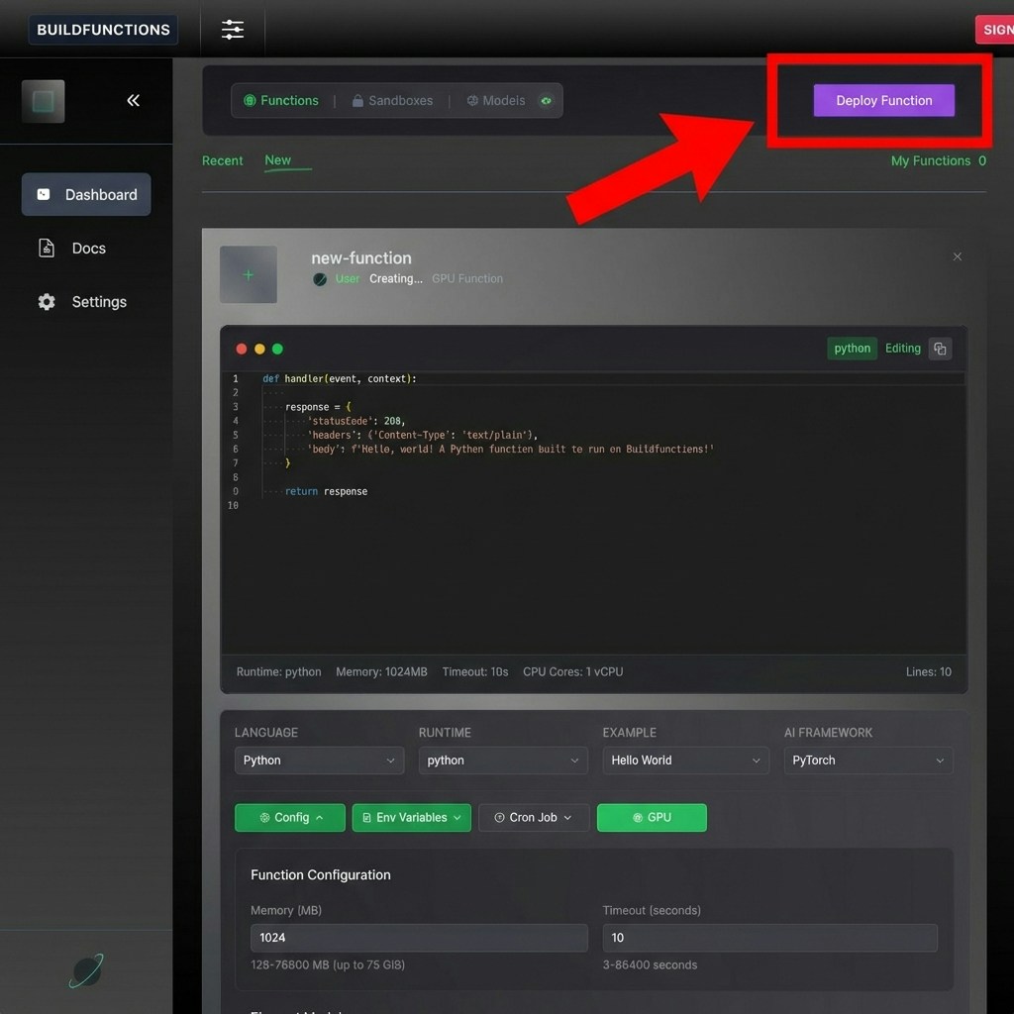Image resolution: width=1014 pixels, height=1014 pixels.
Task: Click the Deploy Function button
Action: [883, 100]
